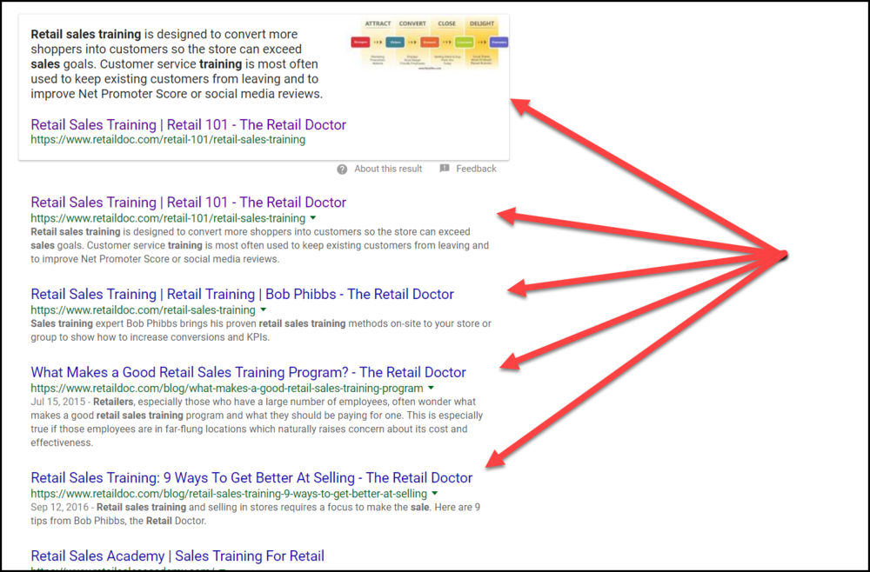Click the green URL under first organic Retail 101 result
Viewport: 870px width, 572px height.
pyautogui.click(x=168, y=218)
